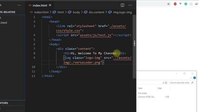Viewport: 199px width, 112px height.
Task: Click the File Explorer search magnifier icon
Action: pyautogui.click(x=192, y=83)
